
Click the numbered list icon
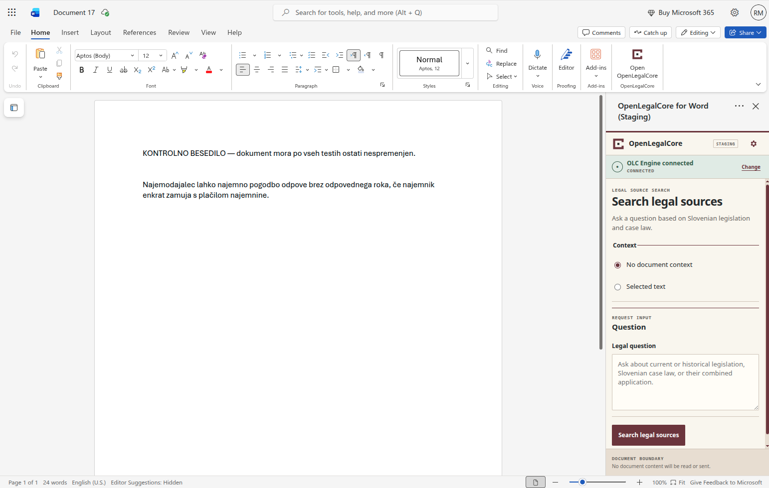[267, 55]
